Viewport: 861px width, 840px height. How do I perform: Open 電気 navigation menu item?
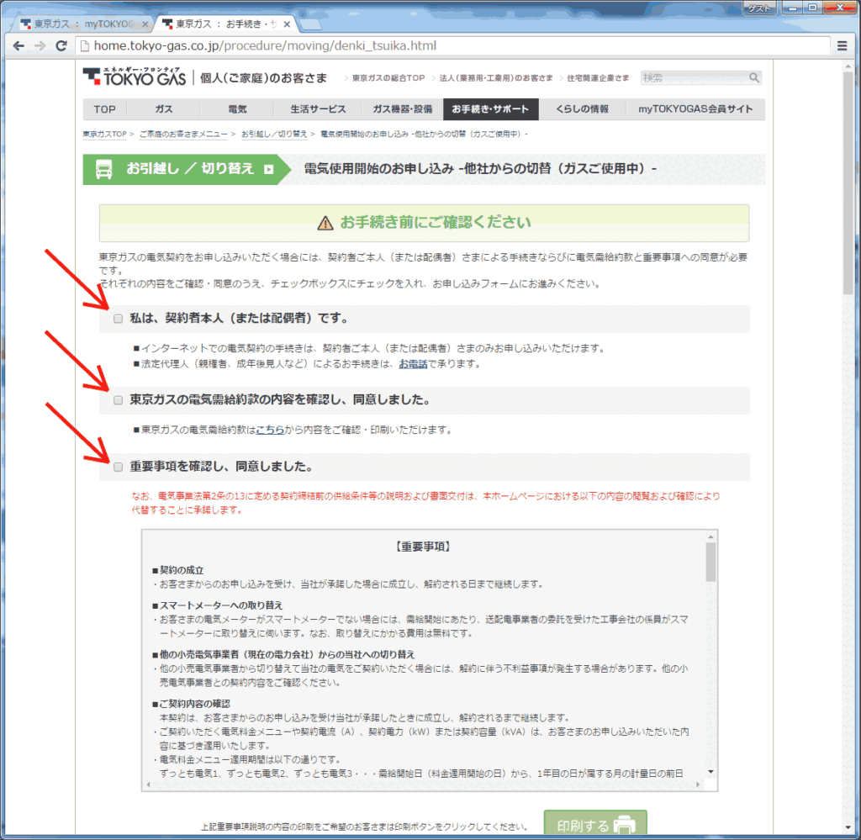coord(237,109)
